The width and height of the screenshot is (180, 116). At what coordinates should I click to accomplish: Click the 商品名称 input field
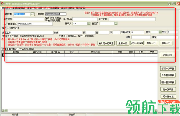coord(32,33)
